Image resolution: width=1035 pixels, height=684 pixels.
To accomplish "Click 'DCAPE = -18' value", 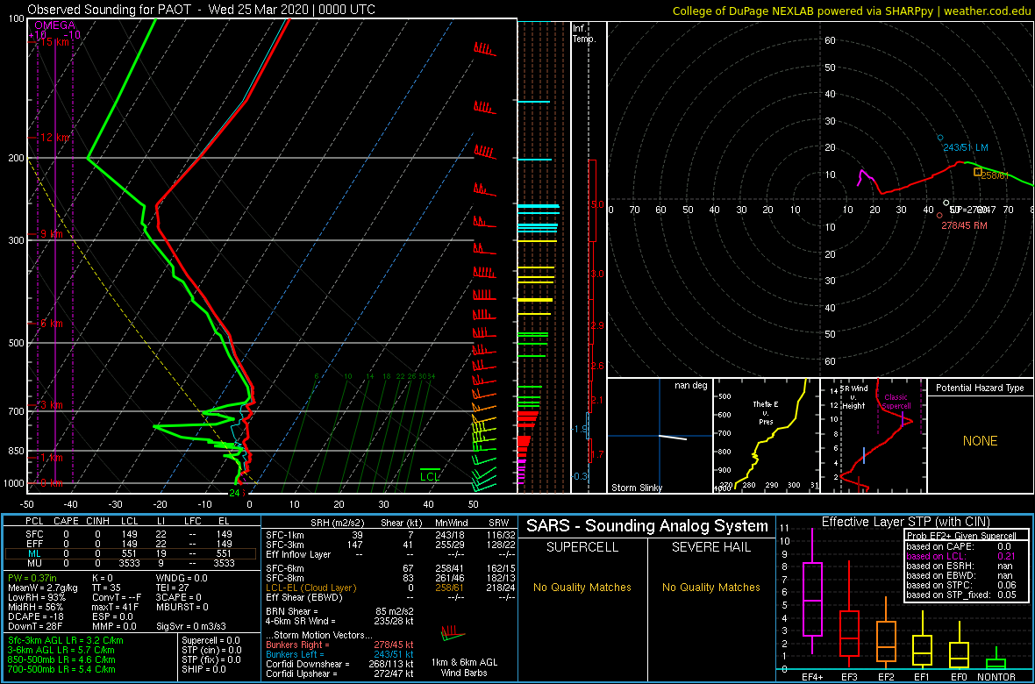I will pyautogui.click(x=36, y=617).
